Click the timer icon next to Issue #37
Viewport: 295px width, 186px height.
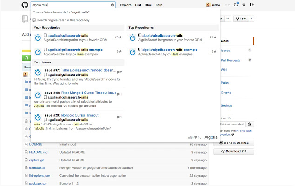coord(38,72)
